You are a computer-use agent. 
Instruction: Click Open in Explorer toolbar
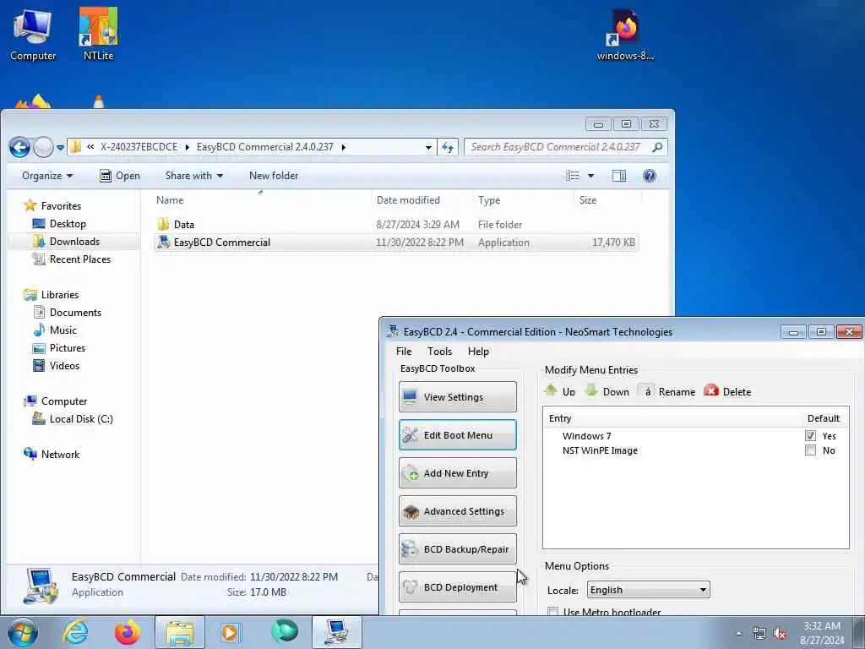pos(120,176)
